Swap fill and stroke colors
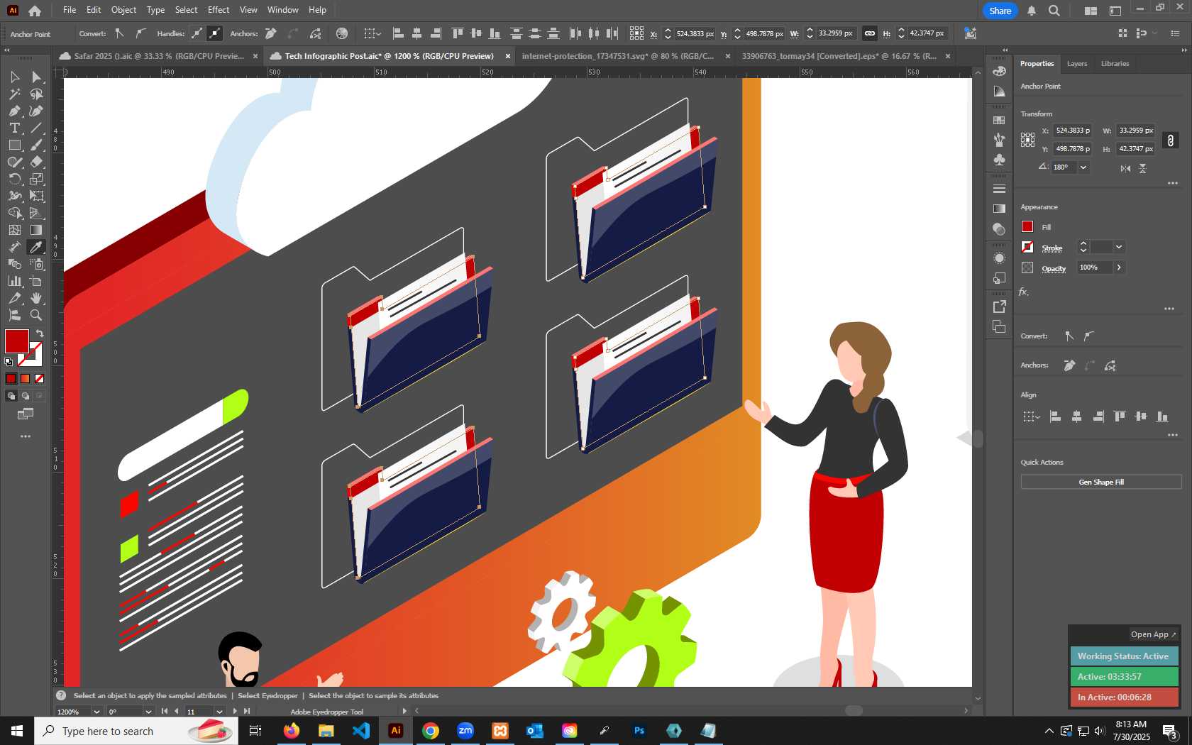Viewport: 1192px width, 745px height. point(40,333)
